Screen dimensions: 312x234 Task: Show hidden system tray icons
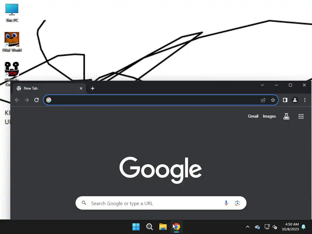coord(248,227)
